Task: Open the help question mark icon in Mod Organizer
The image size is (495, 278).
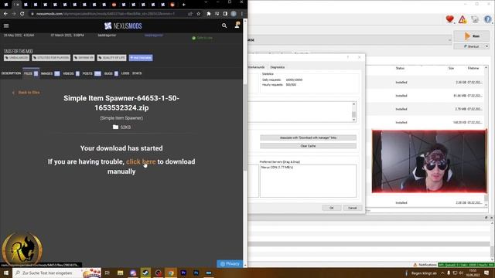Action: point(488,19)
